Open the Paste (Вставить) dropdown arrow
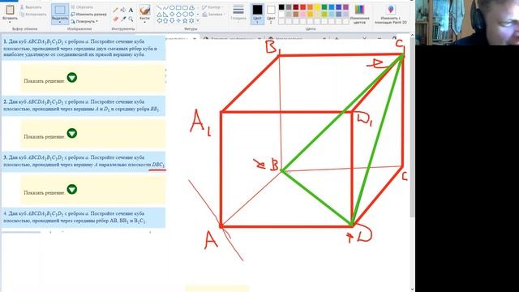 (10, 22)
